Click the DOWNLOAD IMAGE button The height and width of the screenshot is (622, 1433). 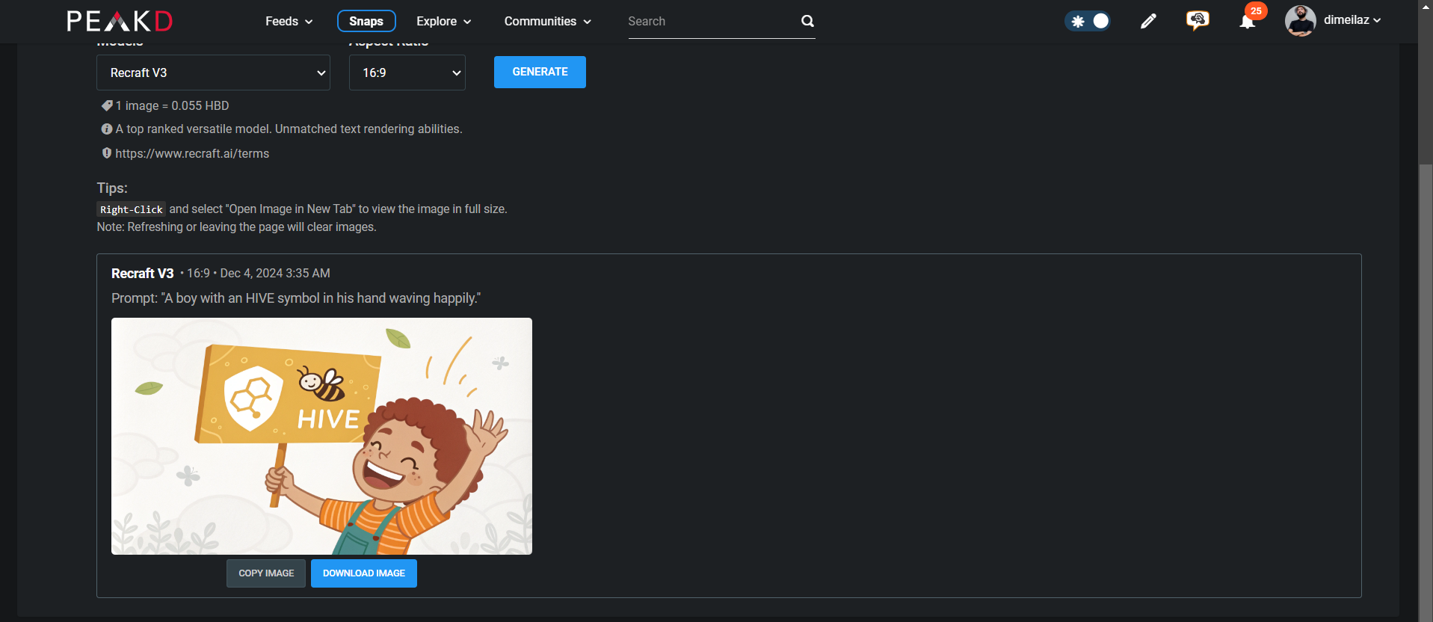pyautogui.click(x=364, y=573)
